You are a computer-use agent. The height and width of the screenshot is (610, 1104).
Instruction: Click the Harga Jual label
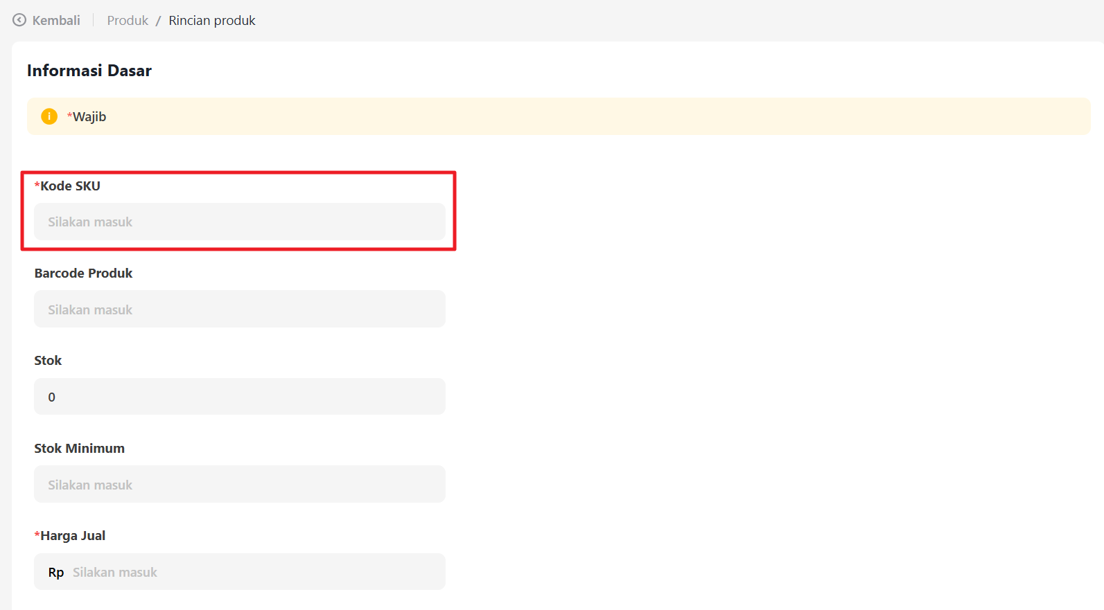[73, 535]
